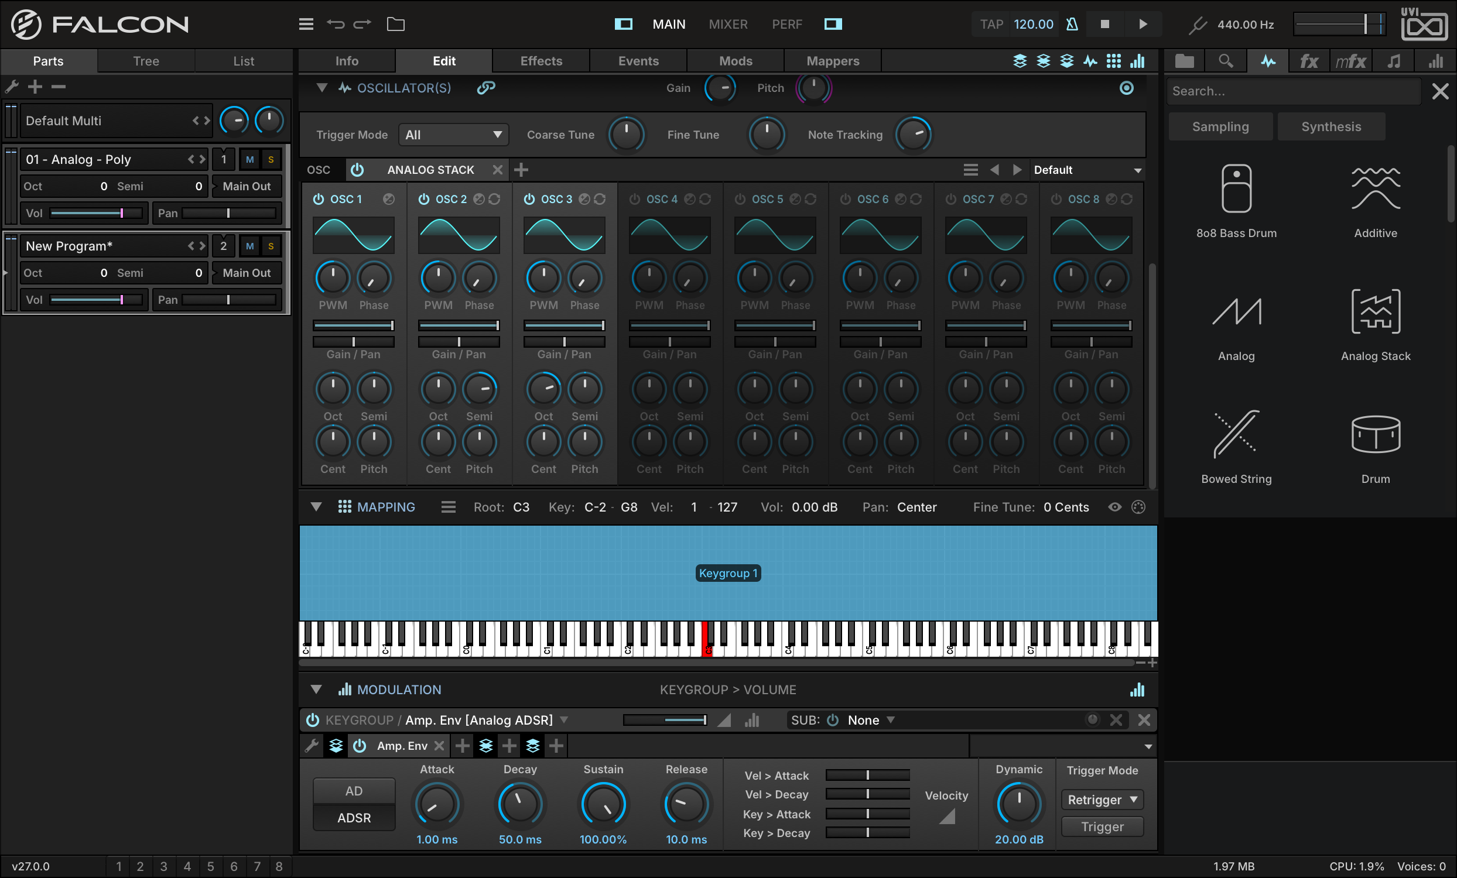Switch to the Mods tab
The image size is (1457, 878).
736,61
